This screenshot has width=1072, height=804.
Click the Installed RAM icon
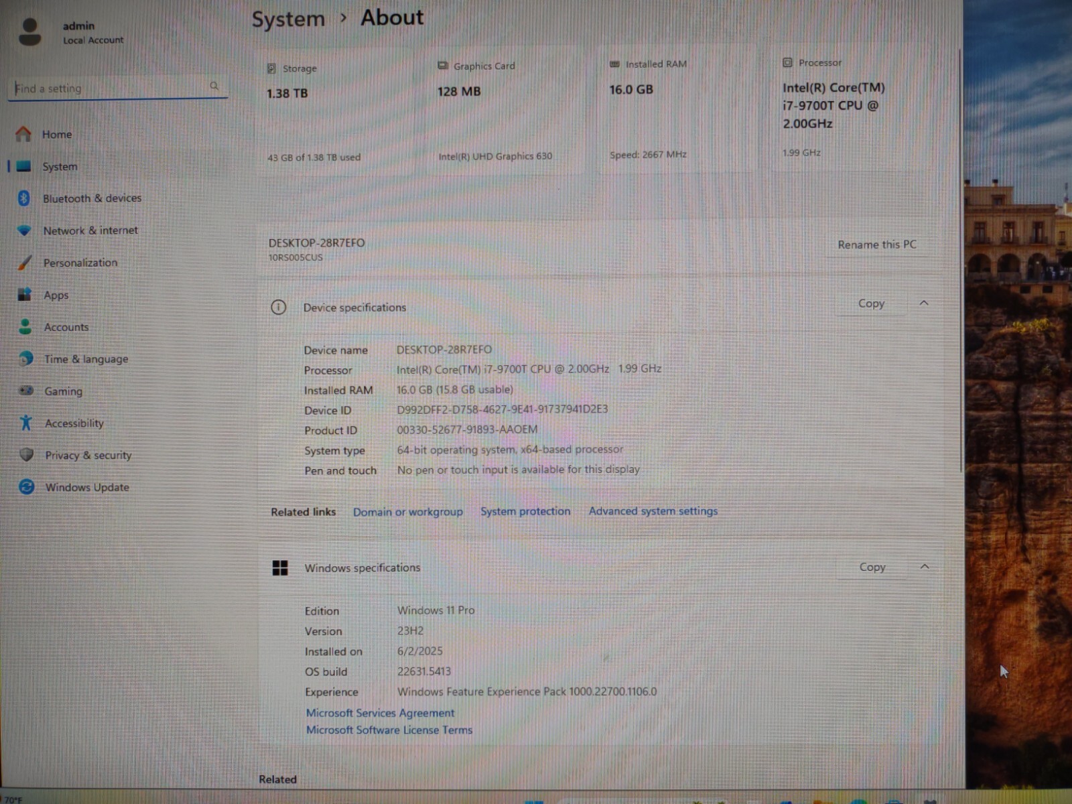(614, 64)
